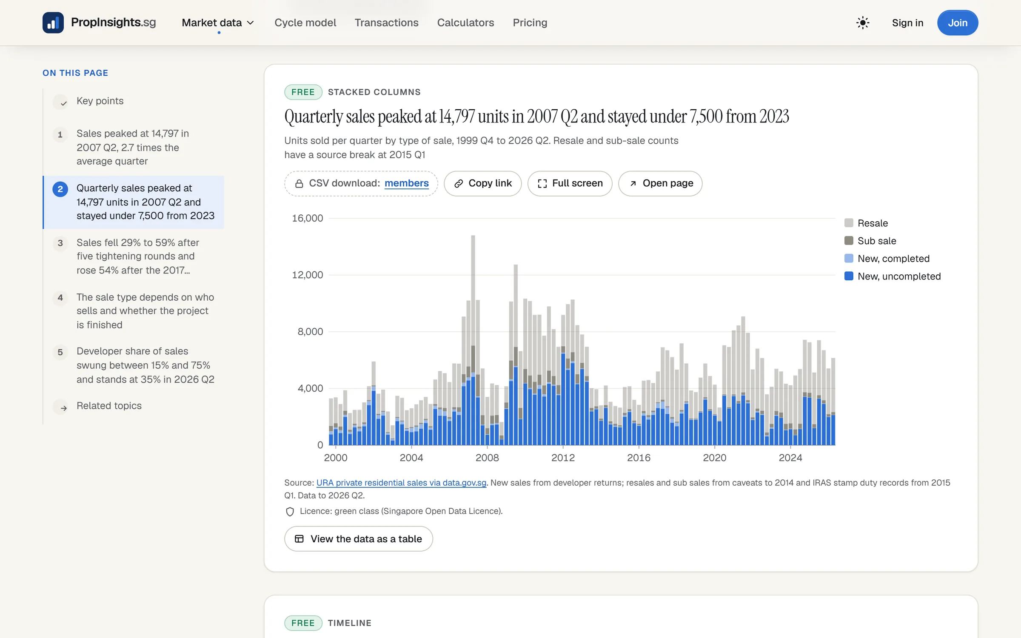1021x638 pixels.
Task: Click Open page button with arrow
Action: tap(660, 183)
